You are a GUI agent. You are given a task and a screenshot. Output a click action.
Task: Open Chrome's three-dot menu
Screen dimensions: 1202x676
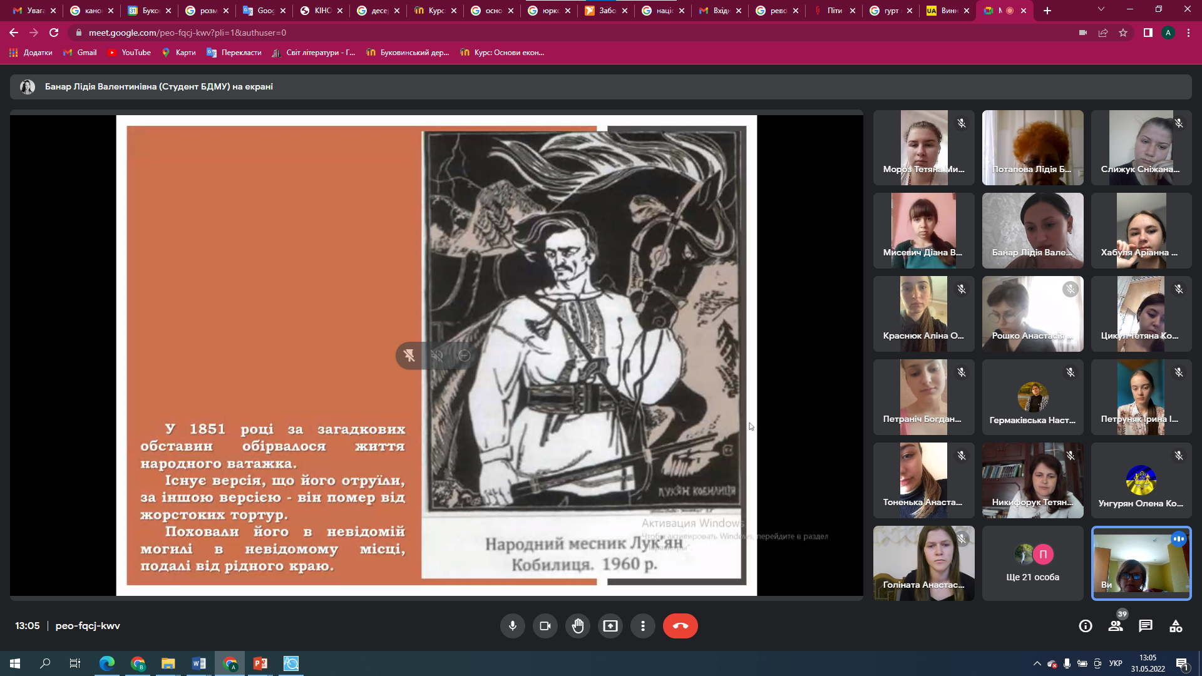tap(1188, 33)
